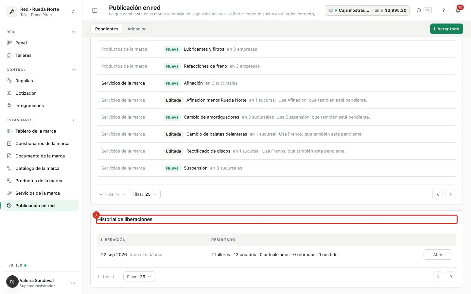Collapse the ESTÁNDARES sidebar section

click(x=74, y=120)
